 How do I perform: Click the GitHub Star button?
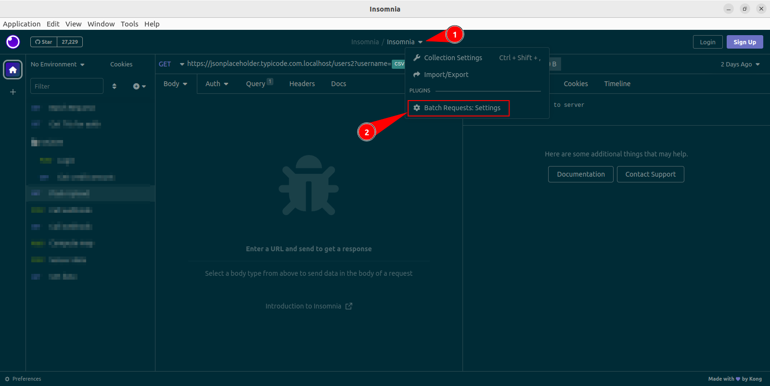pos(44,42)
